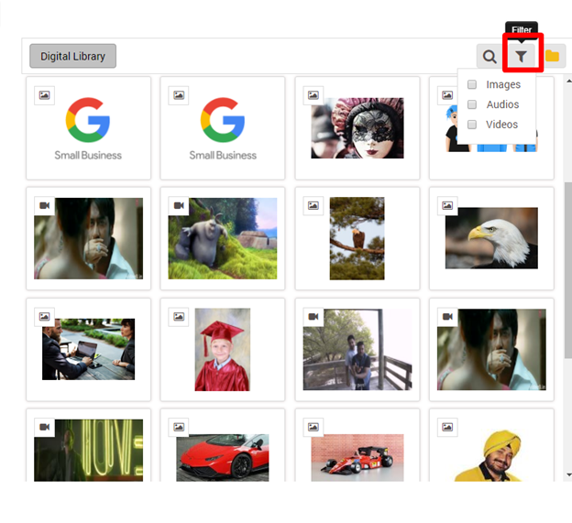Screen dimensions: 572x523
Task: Click image type icon on masked woman tile
Action: point(313,95)
